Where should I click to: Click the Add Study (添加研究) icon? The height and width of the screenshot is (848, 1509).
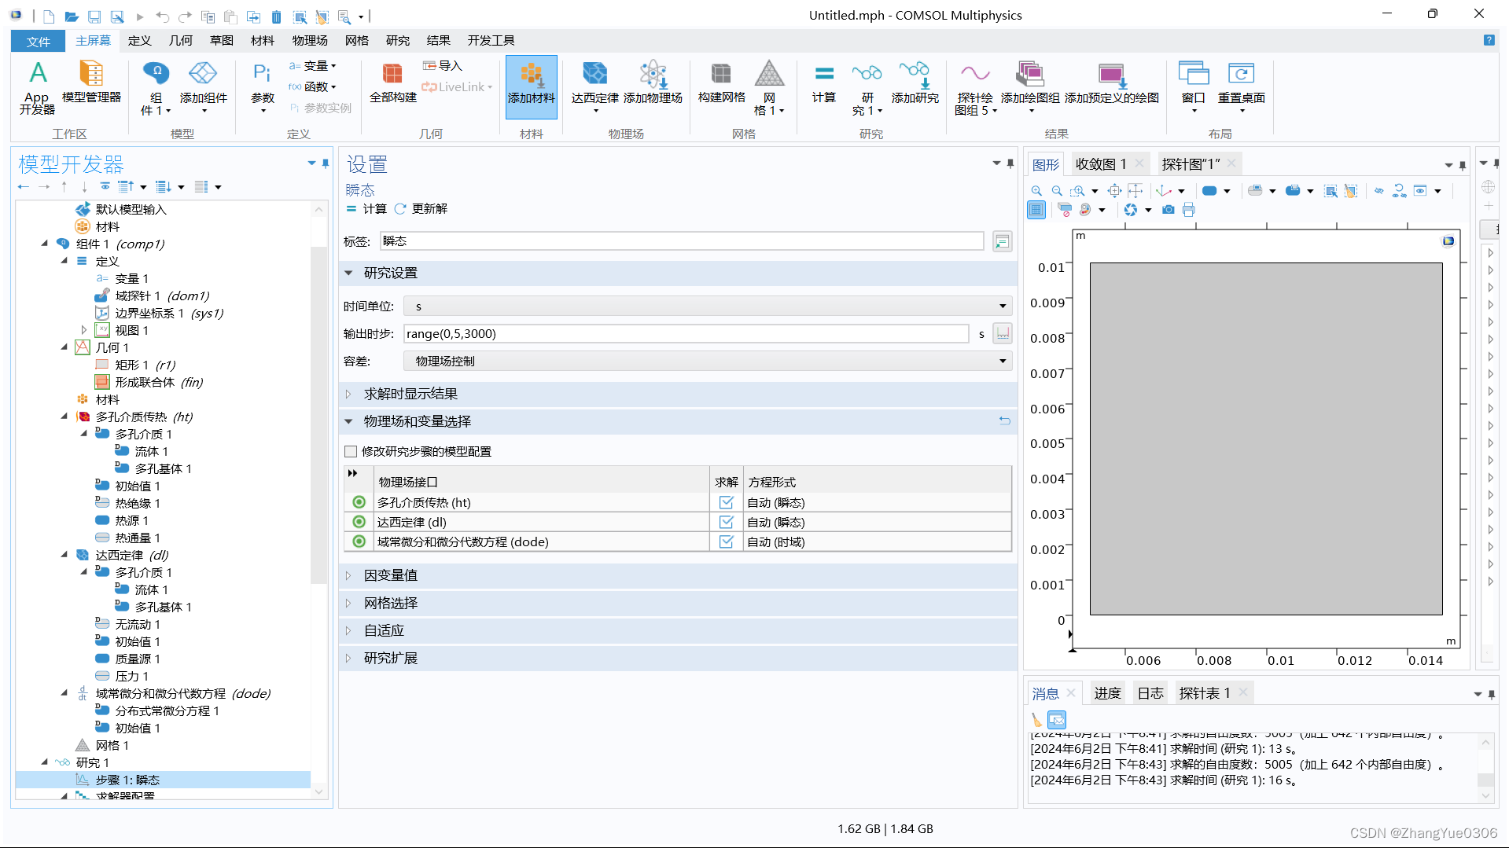click(915, 82)
